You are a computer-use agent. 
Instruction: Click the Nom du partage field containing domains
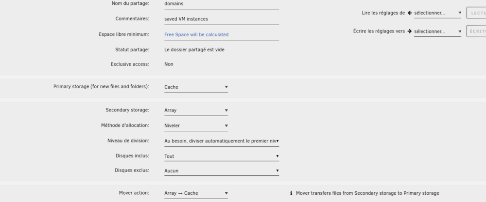point(222,4)
